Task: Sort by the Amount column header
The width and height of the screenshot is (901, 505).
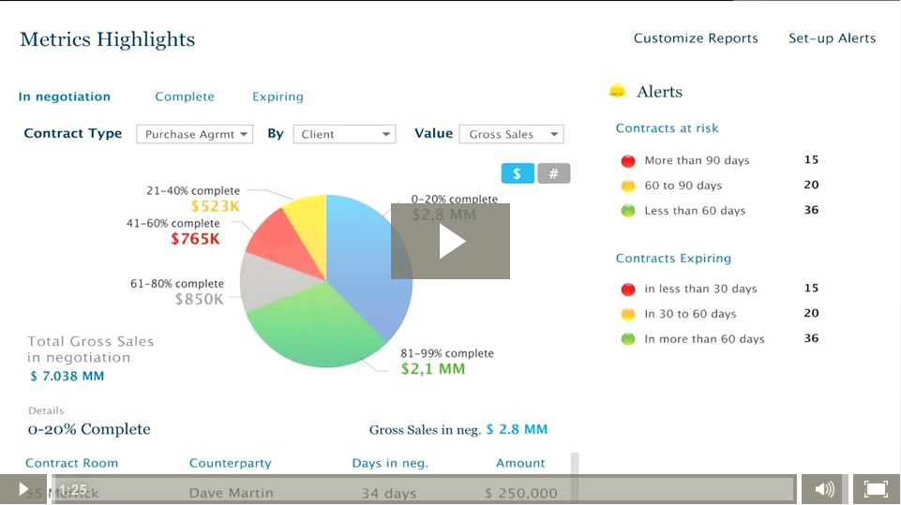Action: point(520,463)
